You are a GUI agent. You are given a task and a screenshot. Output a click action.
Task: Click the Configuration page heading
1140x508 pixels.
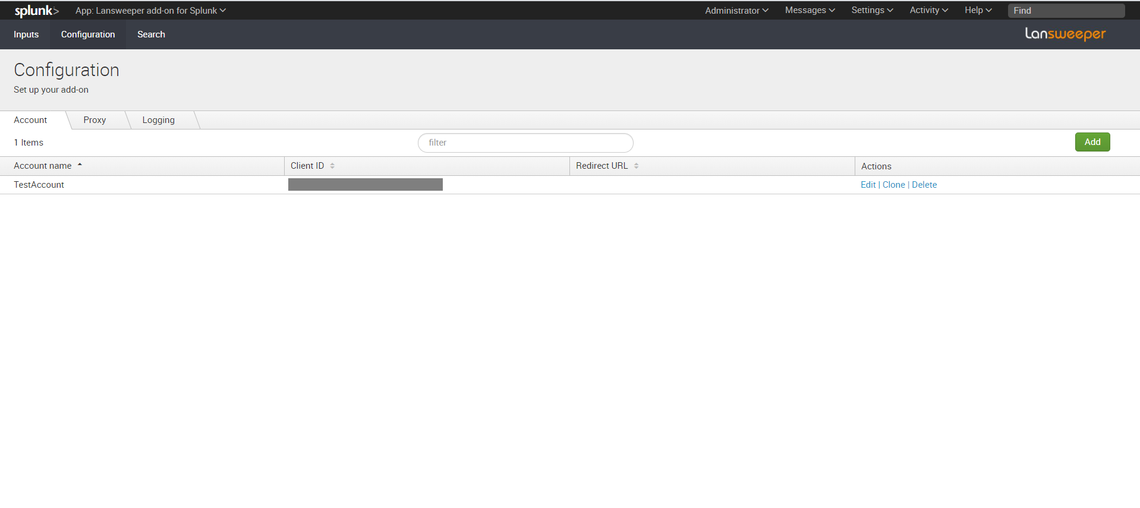(x=67, y=70)
